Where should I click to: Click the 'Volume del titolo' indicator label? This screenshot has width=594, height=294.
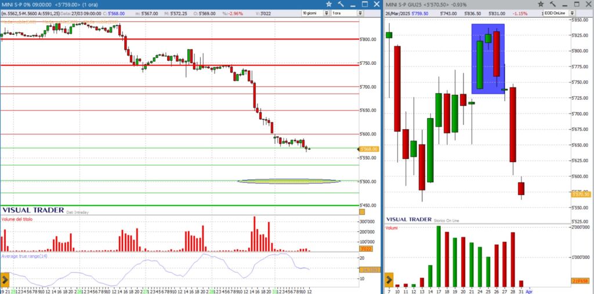pos(17,219)
